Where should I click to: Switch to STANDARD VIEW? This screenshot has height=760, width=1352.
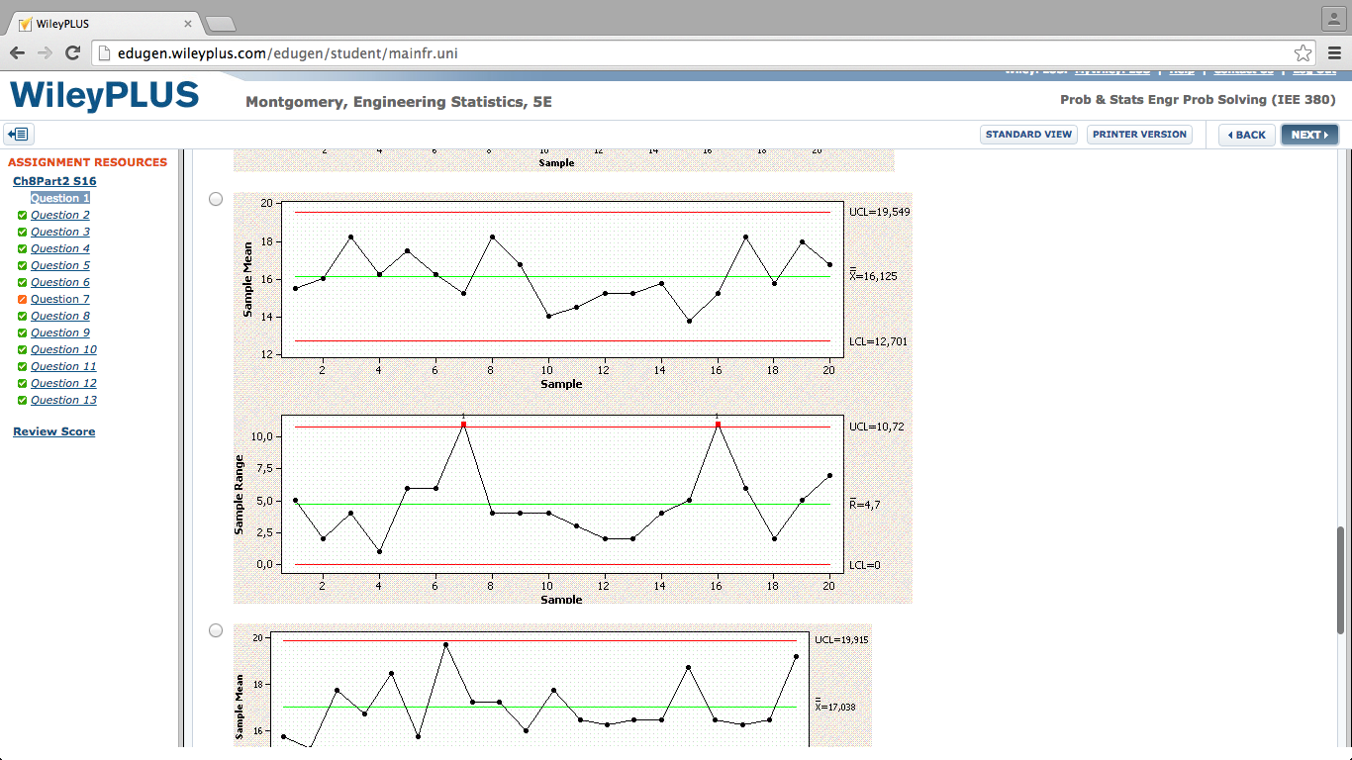(x=1028, y=135)
